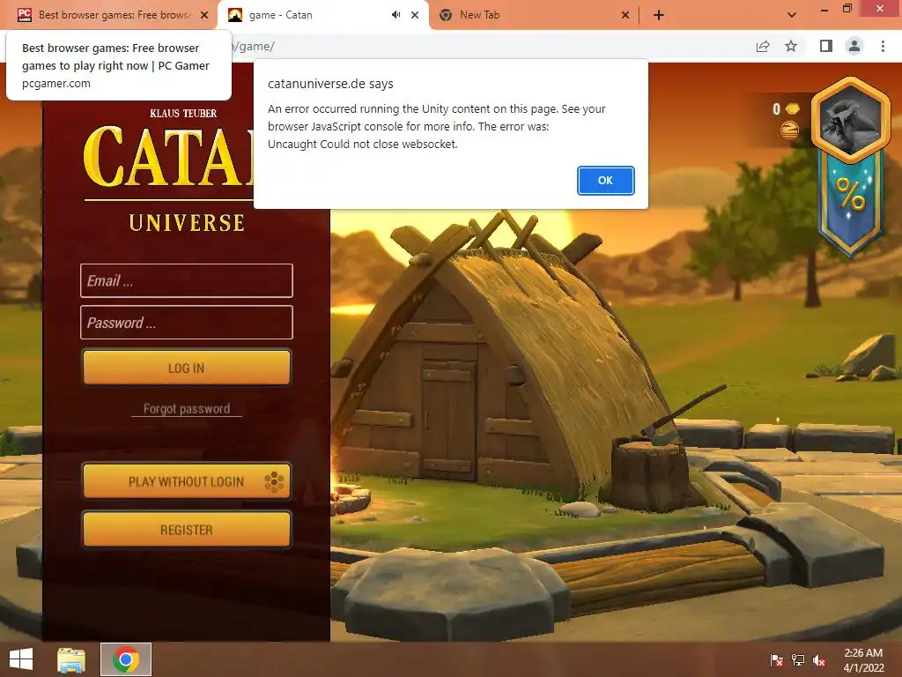This screenshot has width=902, height=677.
Task: Click the address bar URL text
Action: 253,46
